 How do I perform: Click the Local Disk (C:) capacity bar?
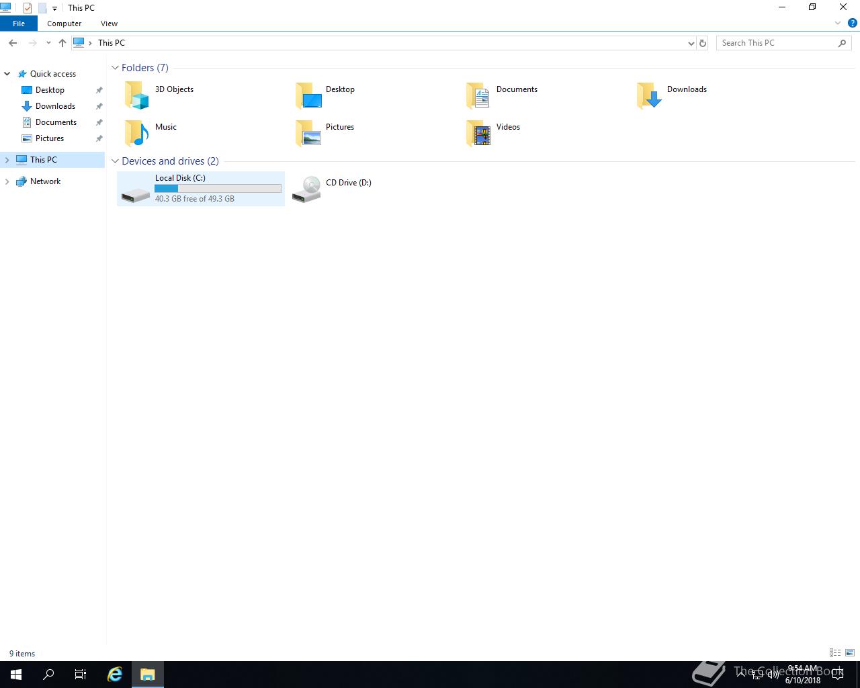218,188
